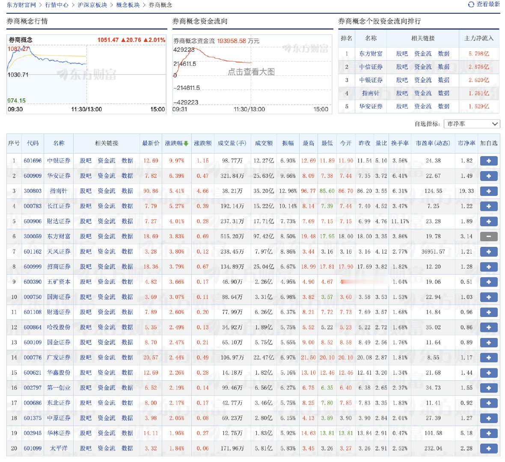The width and height of the screenshot is (505, 462).
Task: Sort table by 成交额 column header
Action: [x=264, y=143]
